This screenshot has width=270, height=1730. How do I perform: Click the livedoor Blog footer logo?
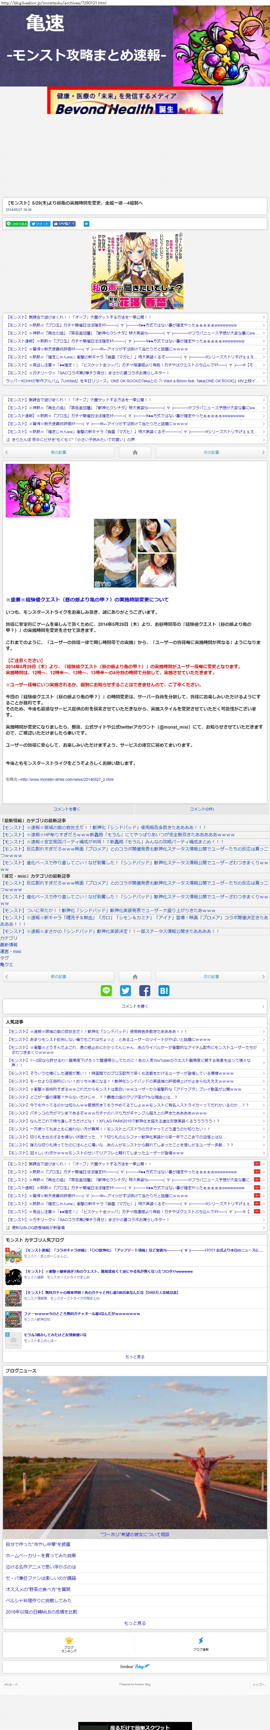tap(135, 1667)
